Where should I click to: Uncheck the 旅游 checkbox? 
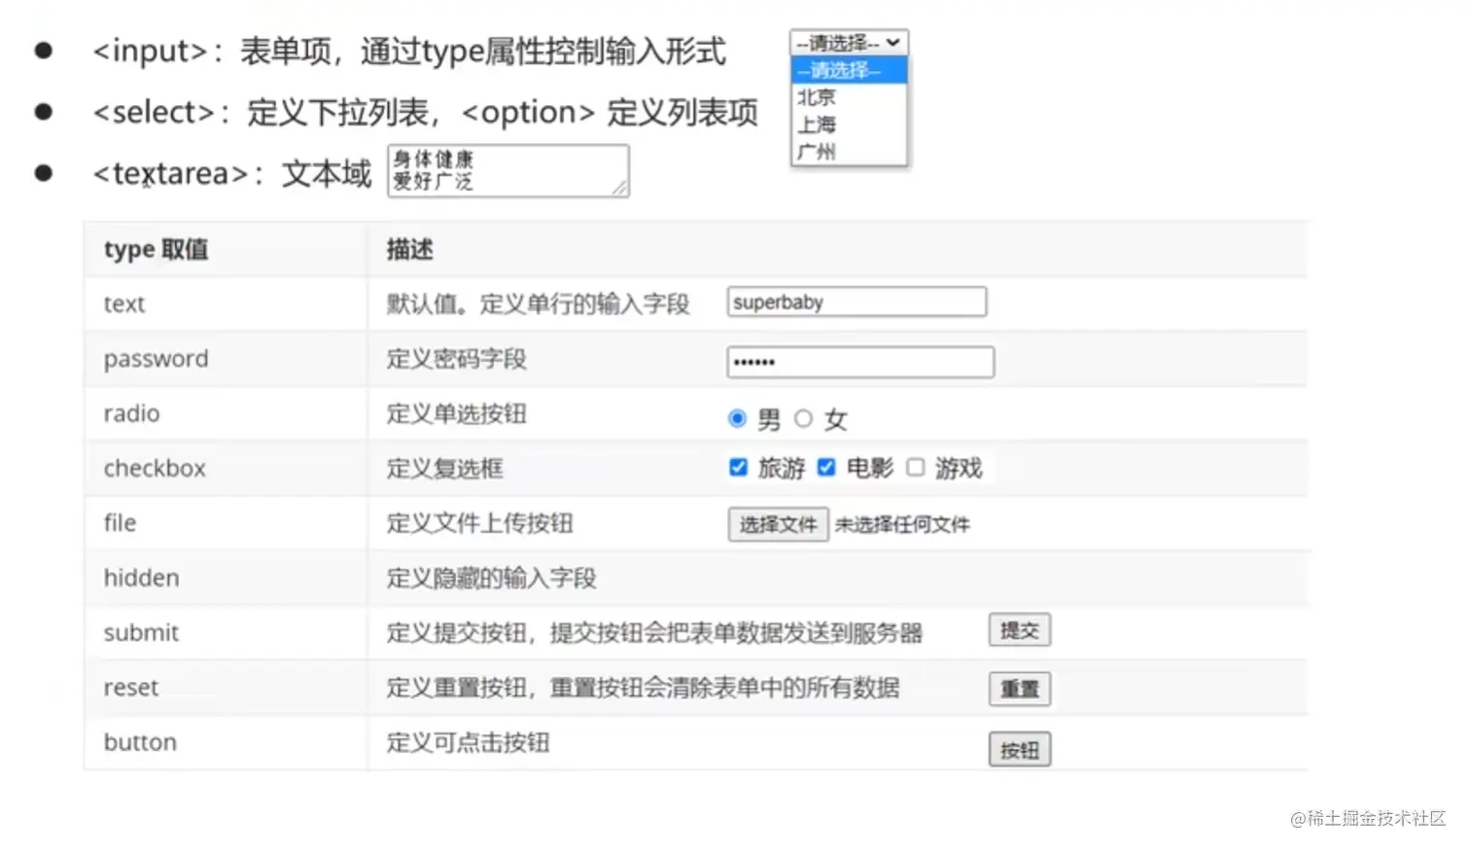(x=739, y=468)
